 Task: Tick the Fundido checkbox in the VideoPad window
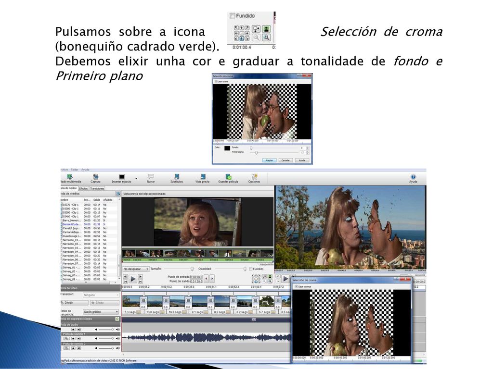click(250, 269)
